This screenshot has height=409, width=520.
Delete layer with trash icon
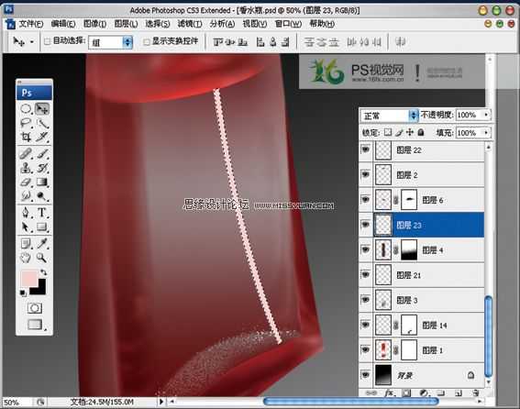476,393
